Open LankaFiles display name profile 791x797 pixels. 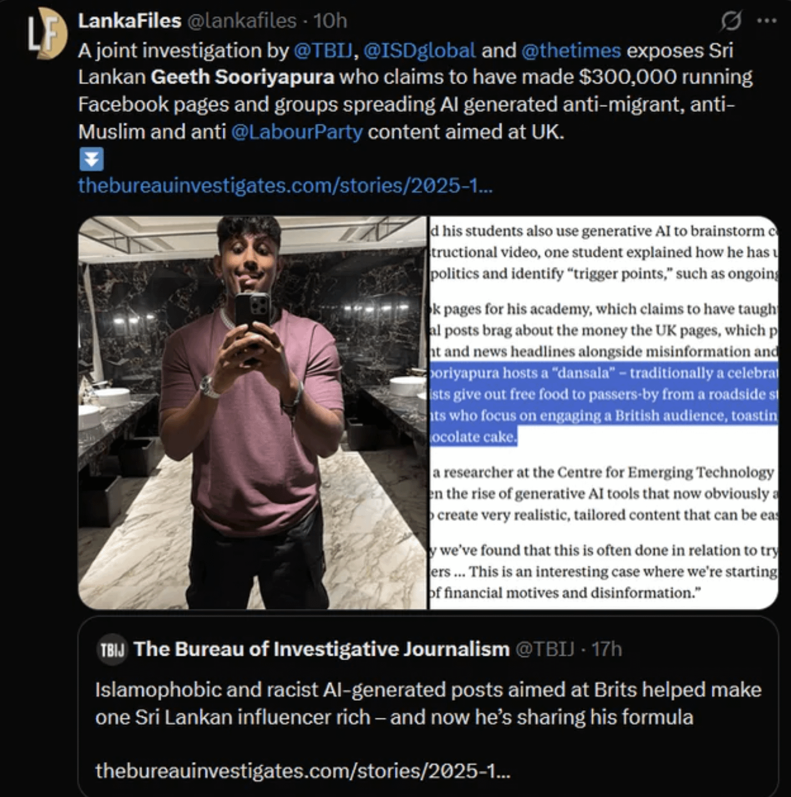pos(130,21)
